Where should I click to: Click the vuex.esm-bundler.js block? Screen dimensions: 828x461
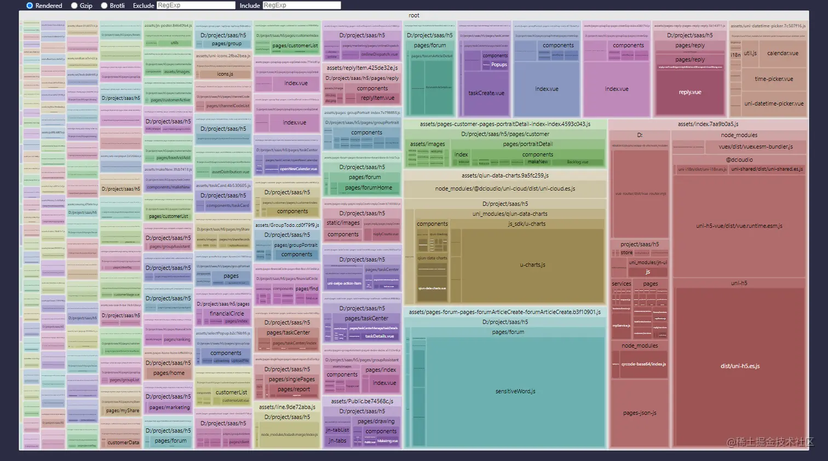point(756,147)
